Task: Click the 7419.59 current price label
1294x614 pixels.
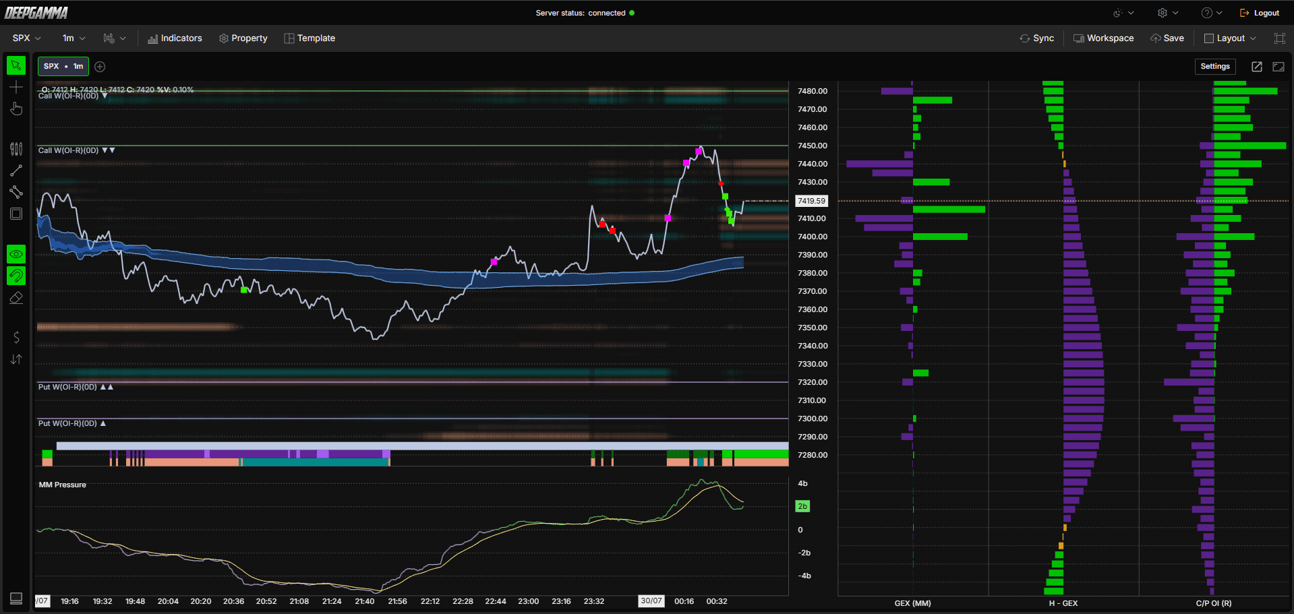Action: click(x=811, y=201)
